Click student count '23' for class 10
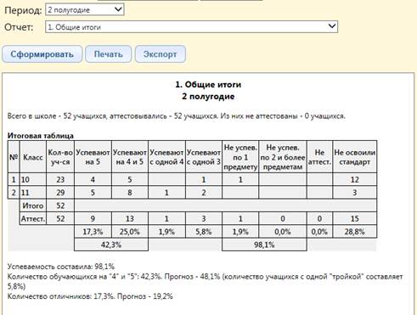Screen dimensions: 417x315 pos(60,179)
